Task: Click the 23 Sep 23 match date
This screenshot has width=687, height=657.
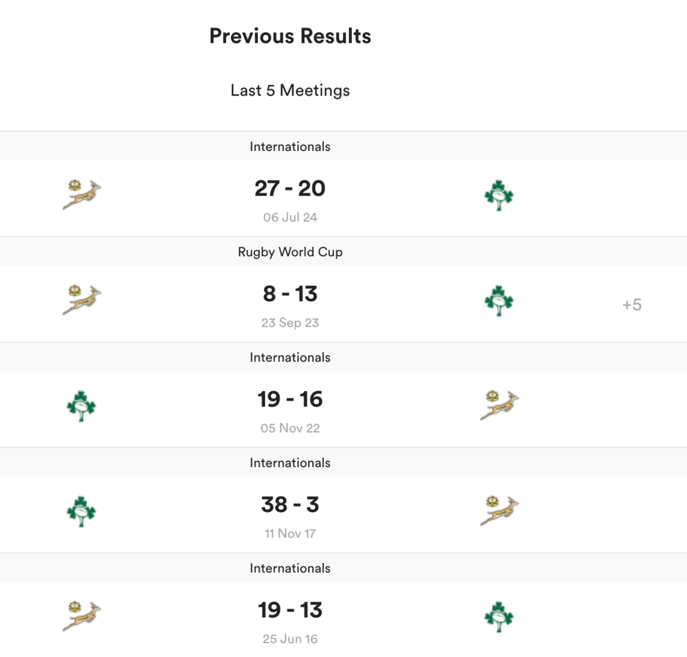Action: tap(290, 323)
